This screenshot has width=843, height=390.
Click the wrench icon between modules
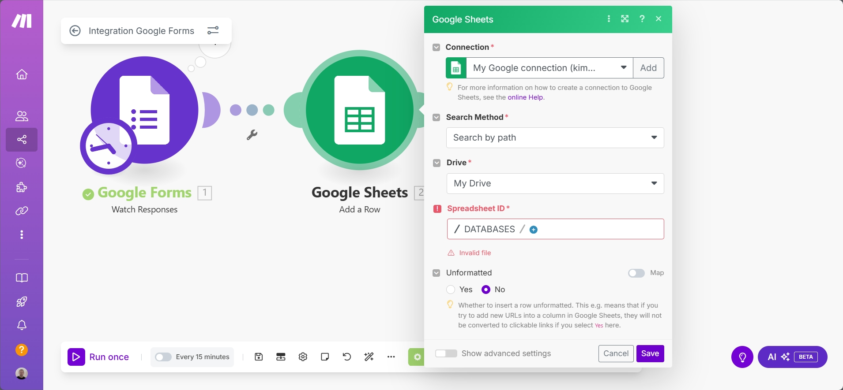[x=252, y=135]
